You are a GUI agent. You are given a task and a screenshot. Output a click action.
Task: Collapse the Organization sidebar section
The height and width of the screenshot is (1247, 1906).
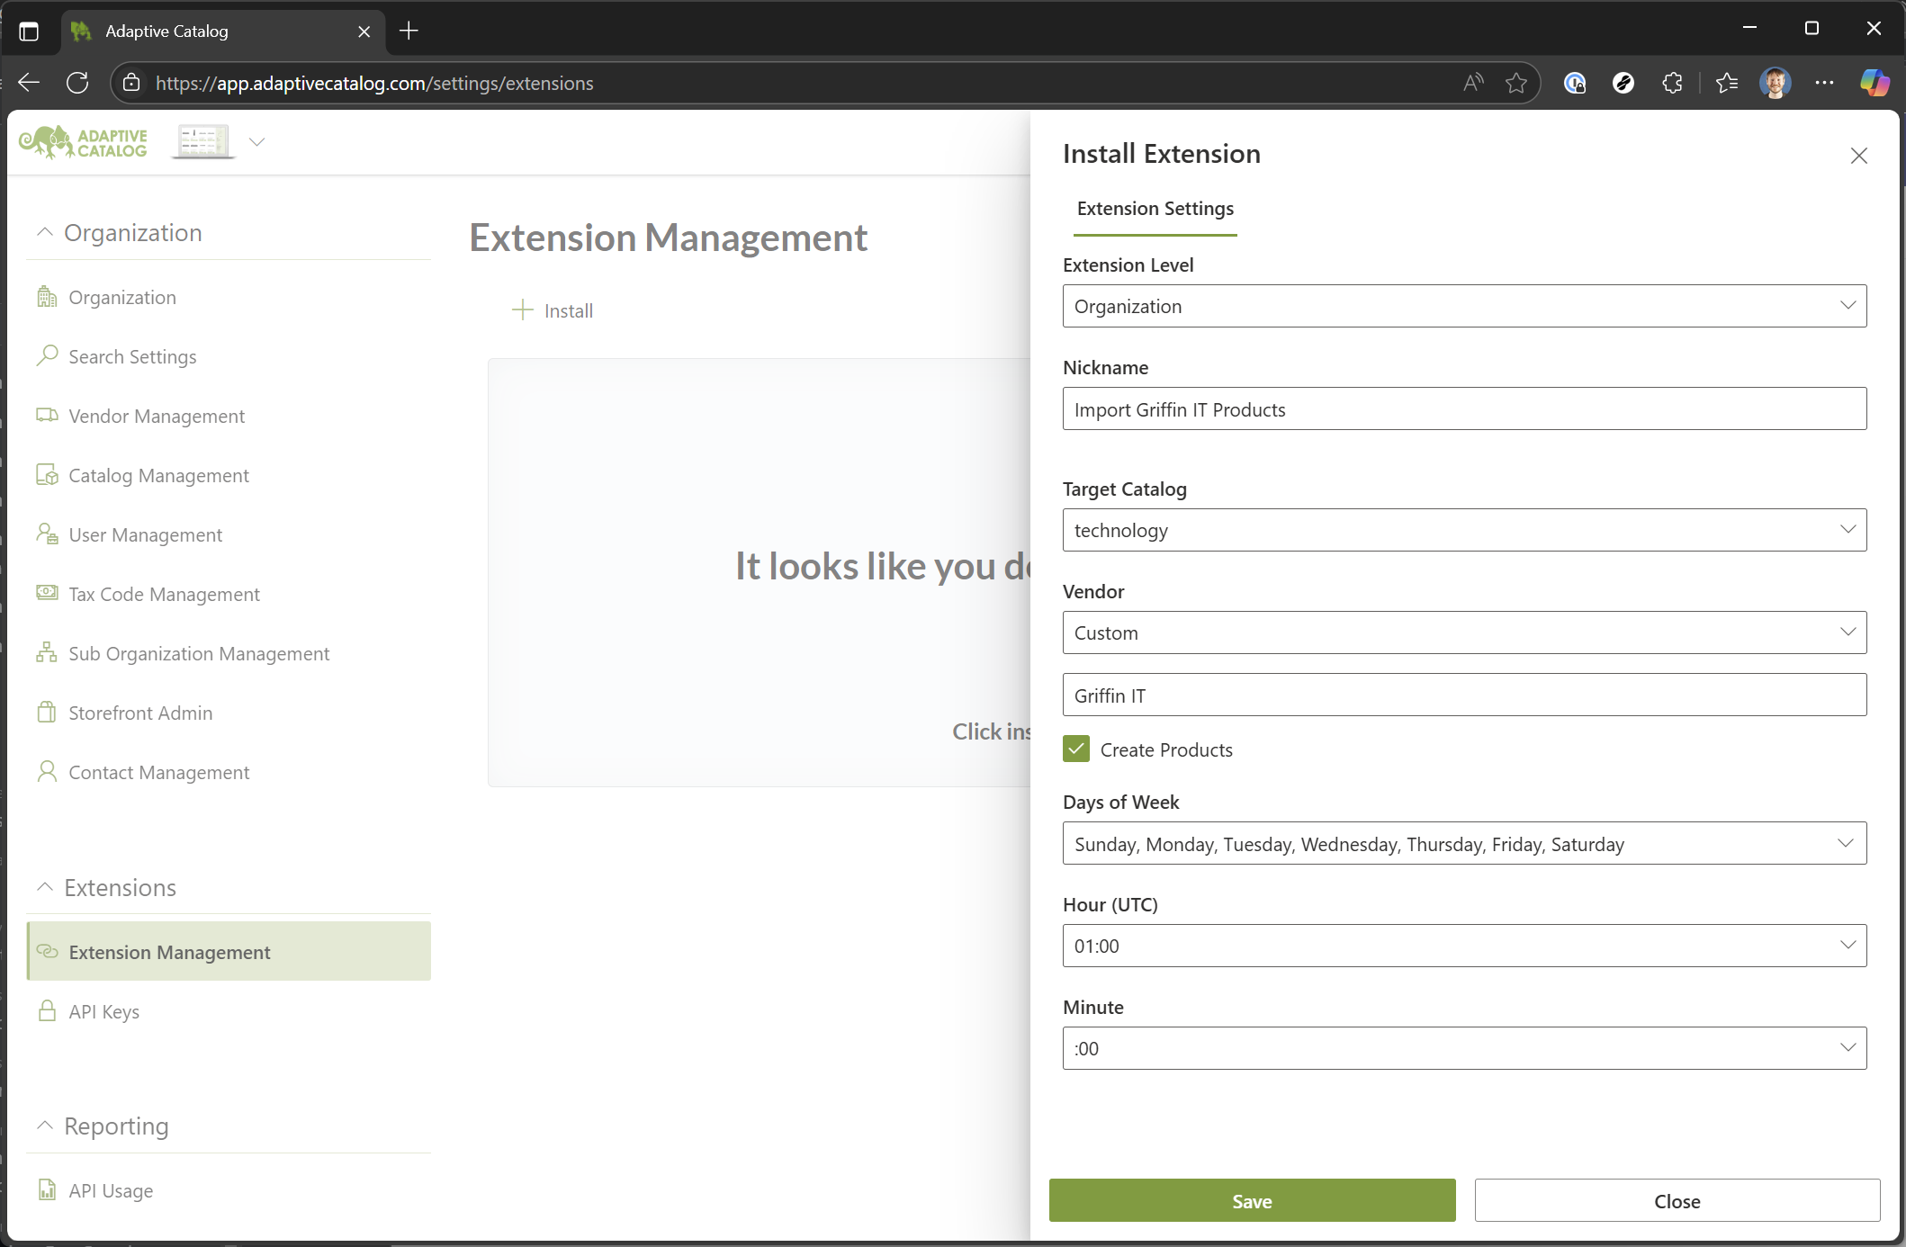tap(45, 232)
